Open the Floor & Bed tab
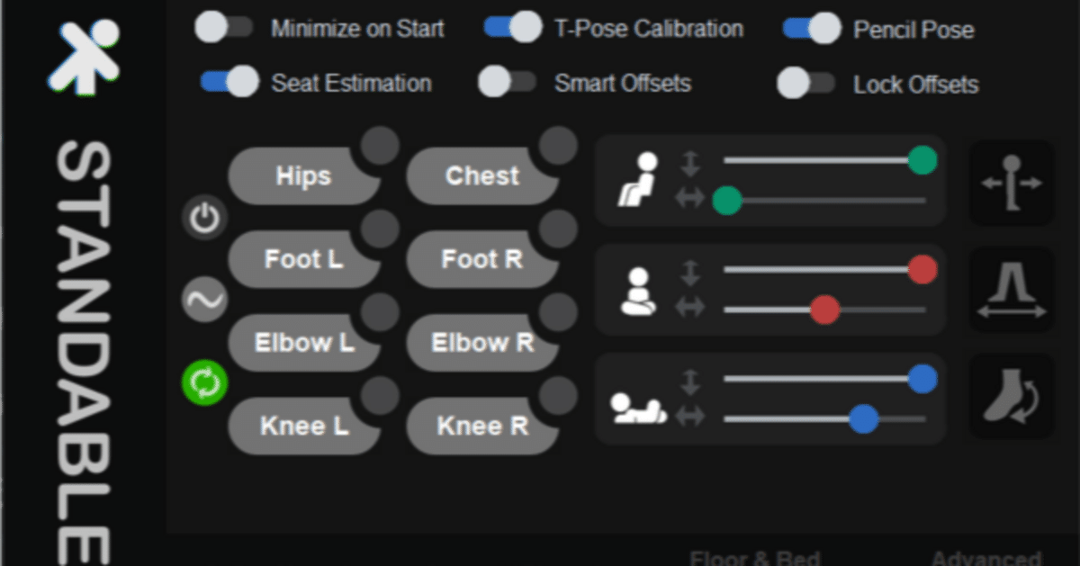 (x=754, y=559)
